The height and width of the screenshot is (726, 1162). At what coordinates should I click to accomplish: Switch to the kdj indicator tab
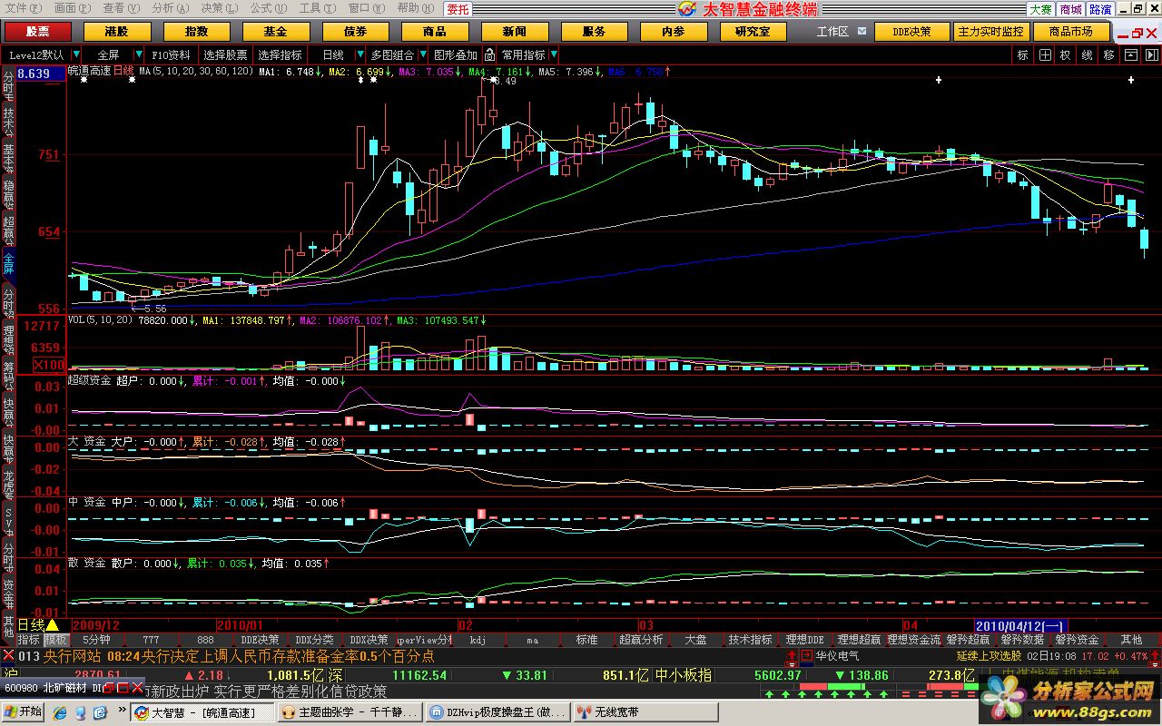click(x=478, y=640)
